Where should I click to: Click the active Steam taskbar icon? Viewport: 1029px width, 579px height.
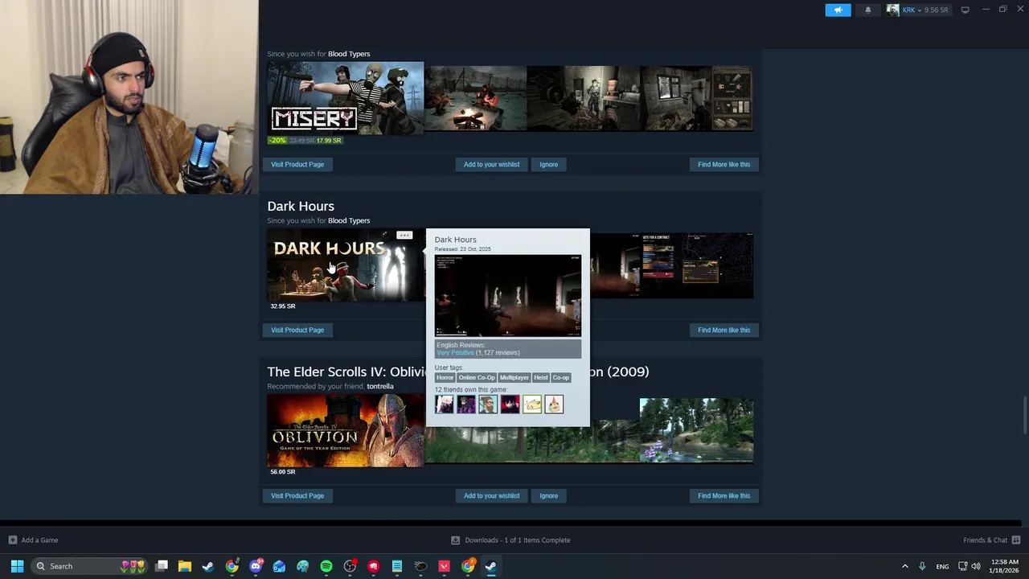pos(491,566)
